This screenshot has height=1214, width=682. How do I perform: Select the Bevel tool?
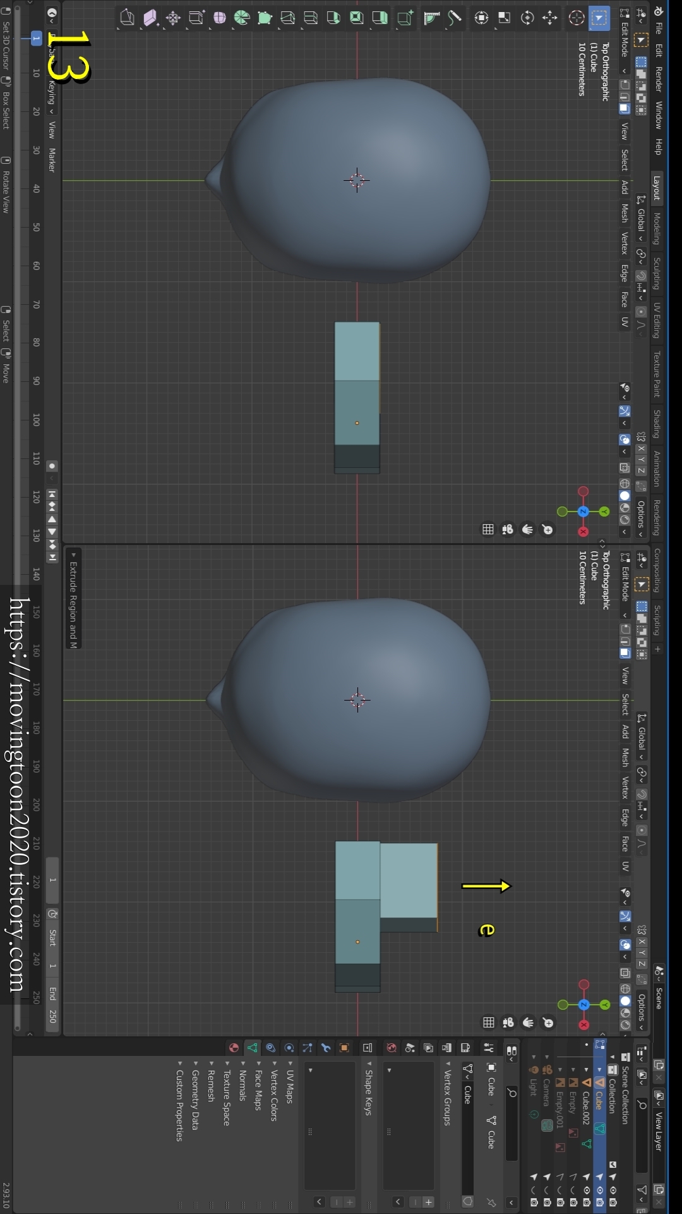tap(333, 18)
